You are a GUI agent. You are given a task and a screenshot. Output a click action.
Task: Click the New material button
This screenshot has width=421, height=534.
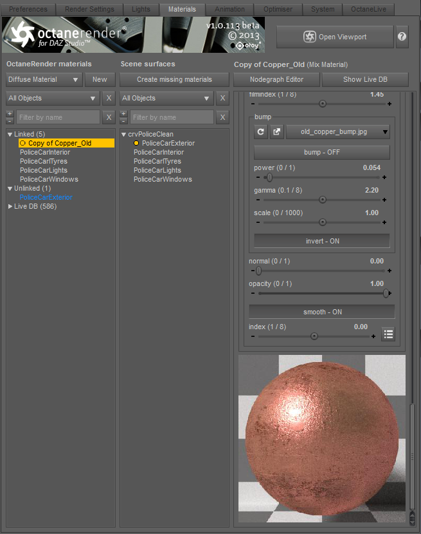(x=100, y=79)
